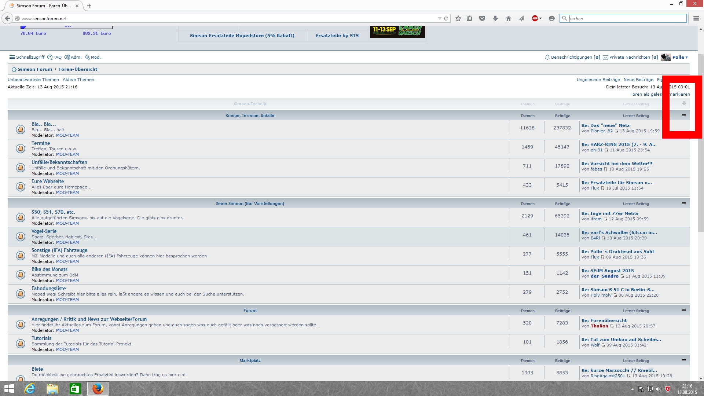704x396 pixels.
Task: Open the Vogel-Serie forum link
Action: (44, 231)
